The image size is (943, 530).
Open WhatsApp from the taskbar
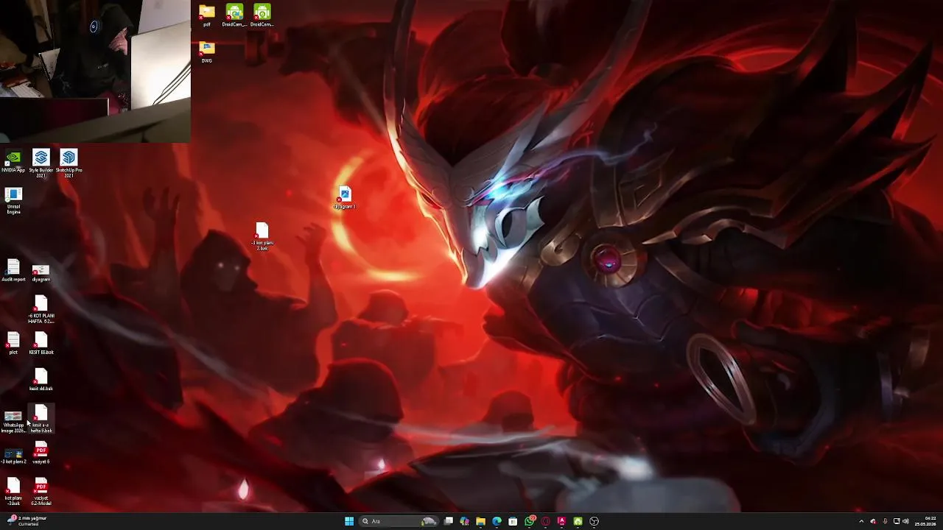tap(530, 521)
